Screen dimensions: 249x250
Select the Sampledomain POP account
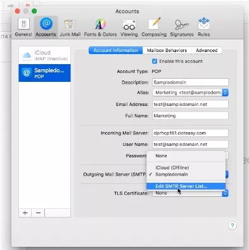(44, 73)
